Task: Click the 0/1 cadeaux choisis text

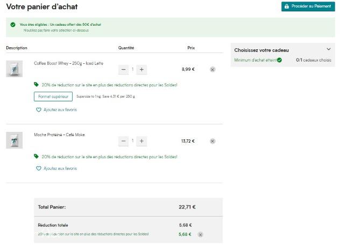Action: (x=314, y=60)
